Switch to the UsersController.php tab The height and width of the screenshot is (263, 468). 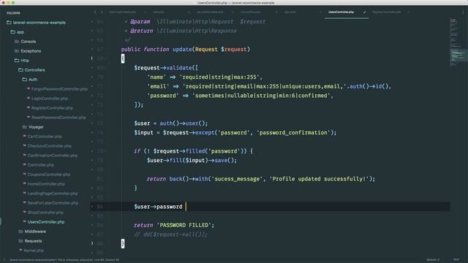341,12
